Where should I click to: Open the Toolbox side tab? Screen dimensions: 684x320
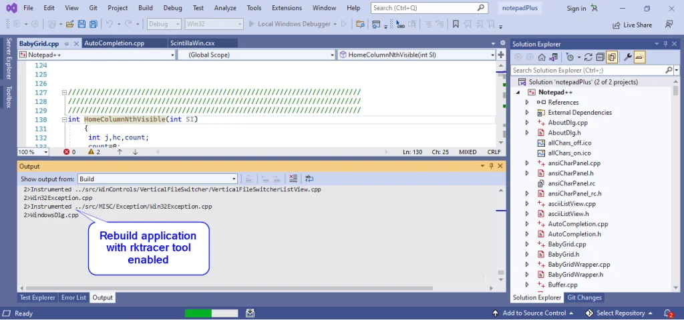pos(8,97)
